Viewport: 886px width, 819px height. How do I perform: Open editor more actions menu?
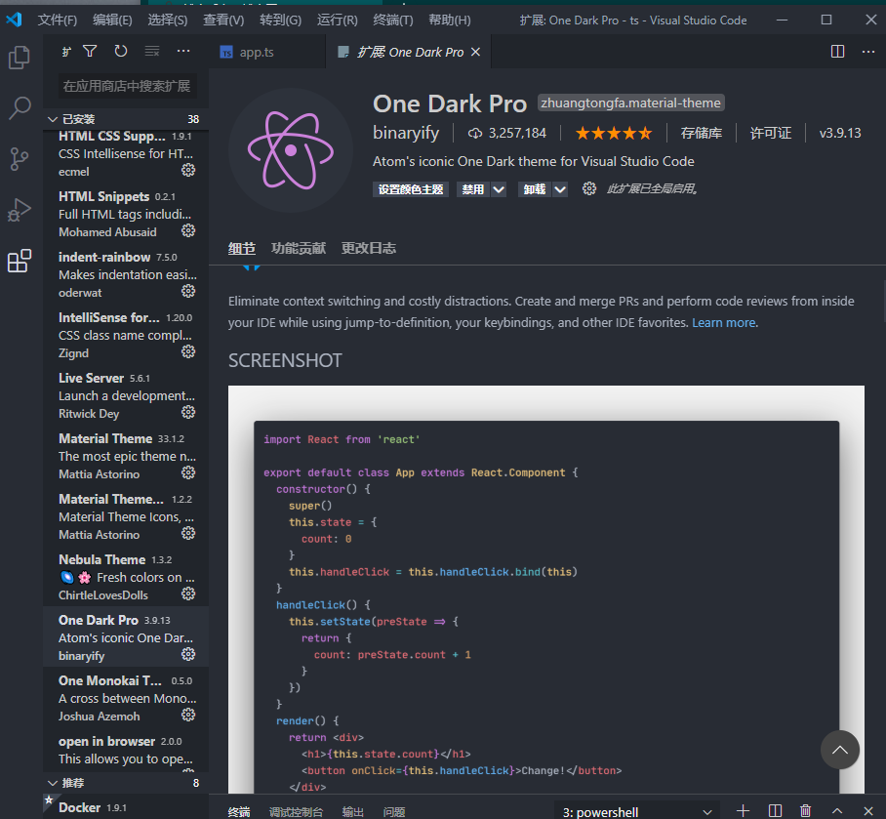(x=868, y=52)
